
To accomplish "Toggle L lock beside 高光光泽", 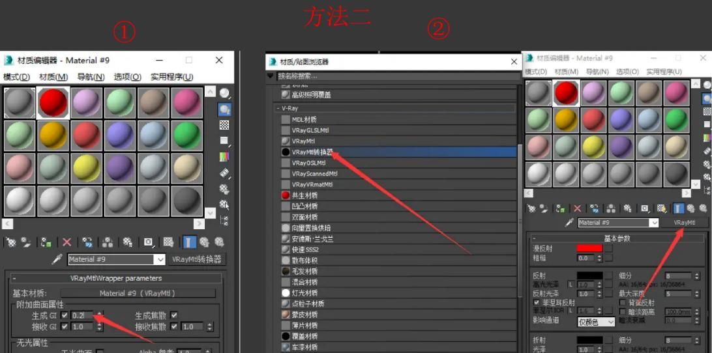I will (x=571, y=285).
